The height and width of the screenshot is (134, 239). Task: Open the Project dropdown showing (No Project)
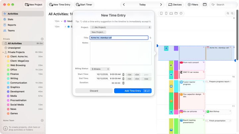coord(121,27)
